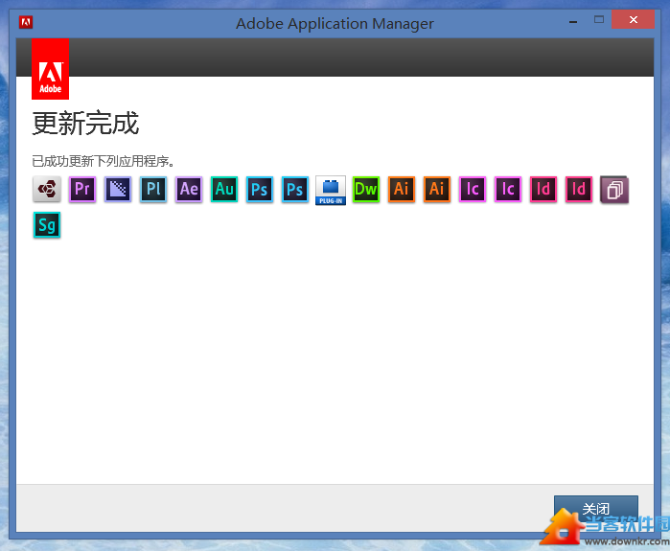Click the title bar Adobe window icon
This screenshot has width=670, height=551.
(26, 22)
